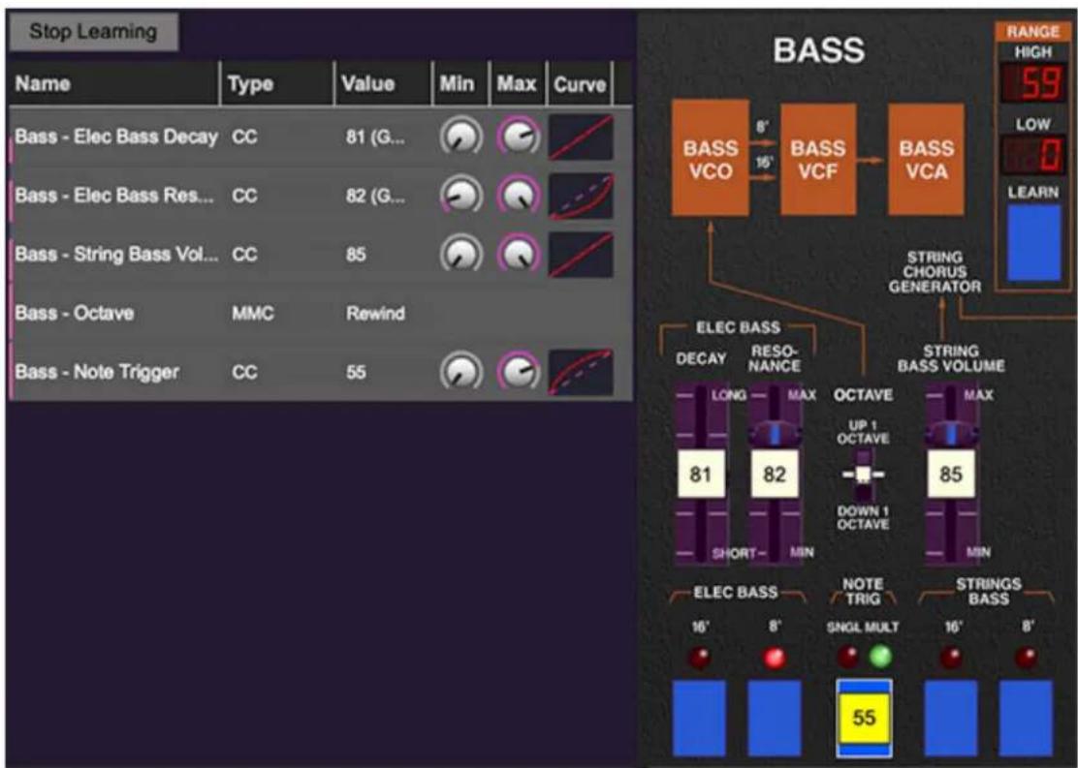Image resolution: width=1078 pixels, height=768 pixels.
Task: Adjust Min knob for Note Trigger row
Action: [x=460, y=372]
